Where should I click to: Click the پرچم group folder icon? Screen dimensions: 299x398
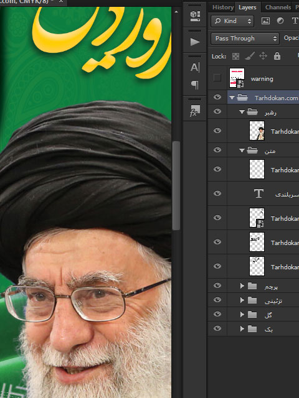point(252,286)
